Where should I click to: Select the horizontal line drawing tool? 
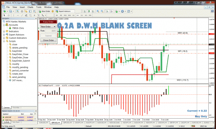coord(18,15)
